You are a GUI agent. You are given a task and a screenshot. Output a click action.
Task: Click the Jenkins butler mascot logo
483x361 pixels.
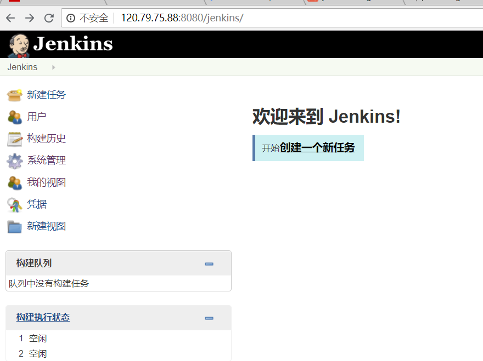(19, 46)
